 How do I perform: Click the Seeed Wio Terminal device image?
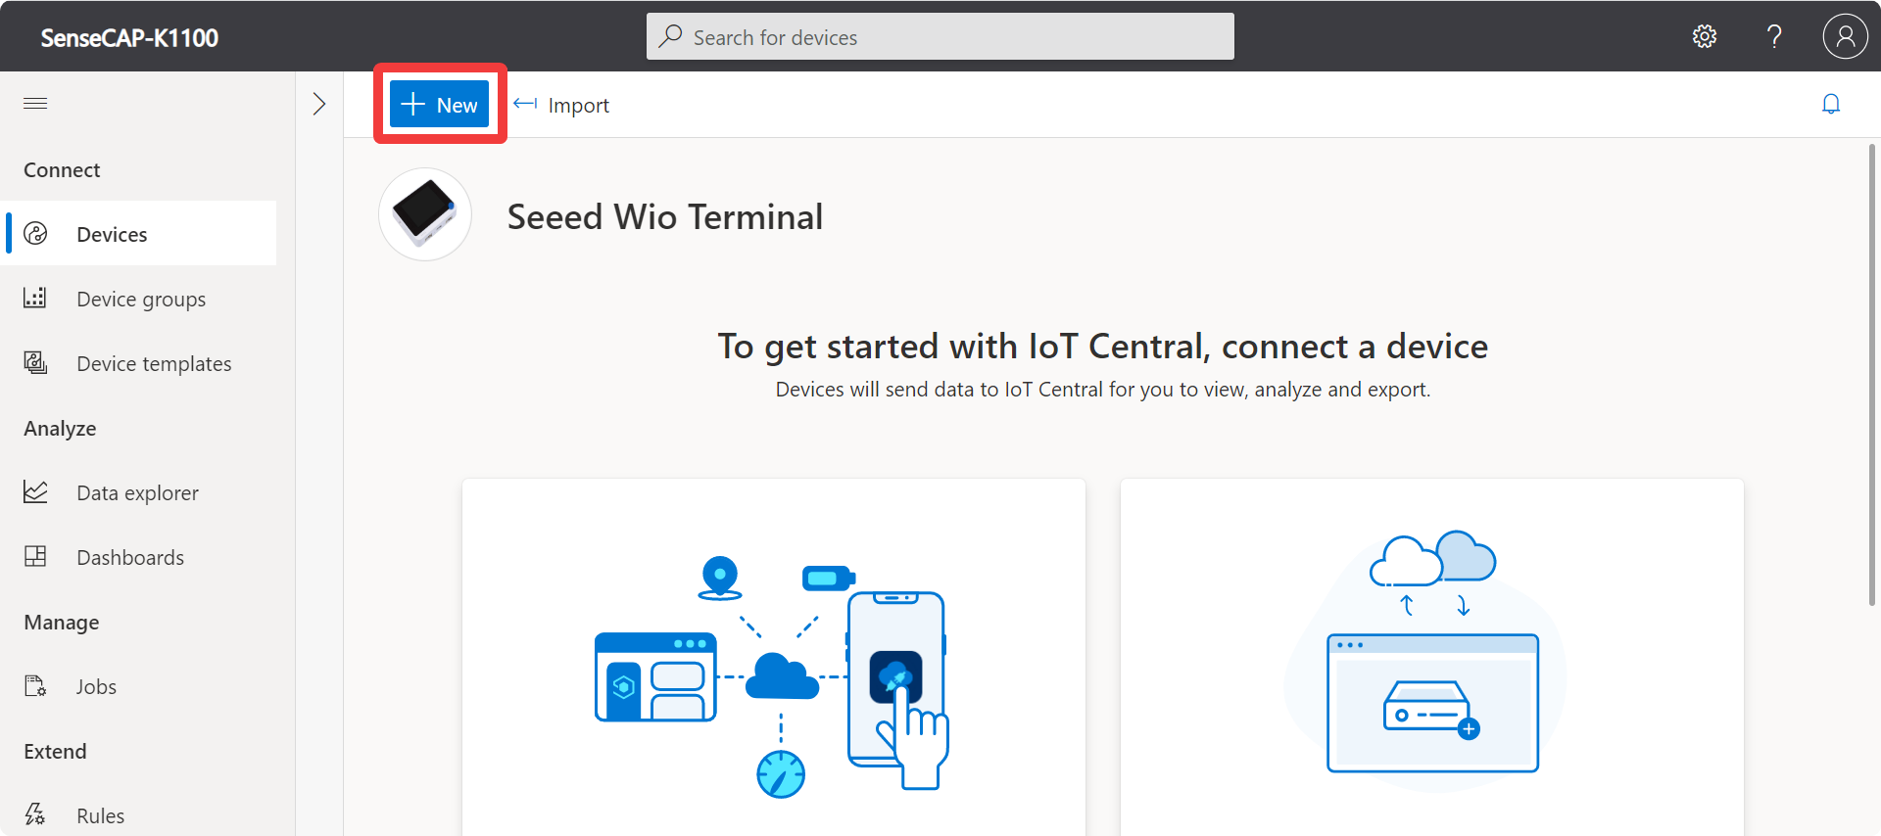click(425, 214)
